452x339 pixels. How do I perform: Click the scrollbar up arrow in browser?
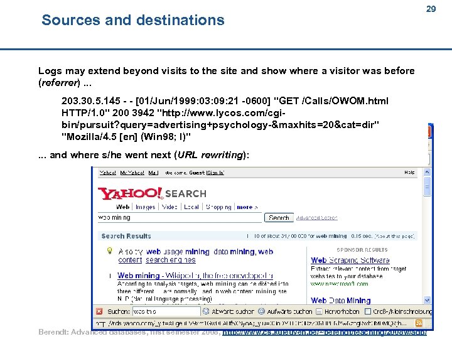tap(427, 172)
